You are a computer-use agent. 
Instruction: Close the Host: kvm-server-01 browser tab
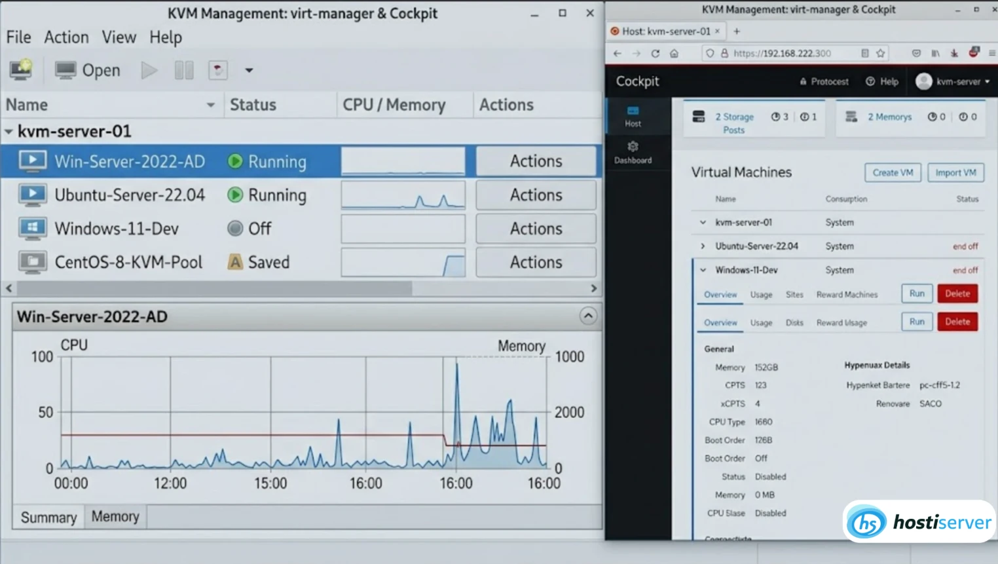[717, 31]
